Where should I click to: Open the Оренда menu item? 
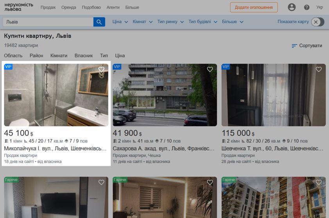coord(69,7)
